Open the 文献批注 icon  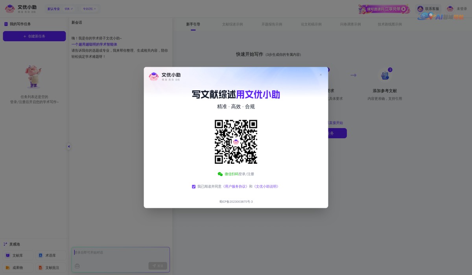point(40,268)
